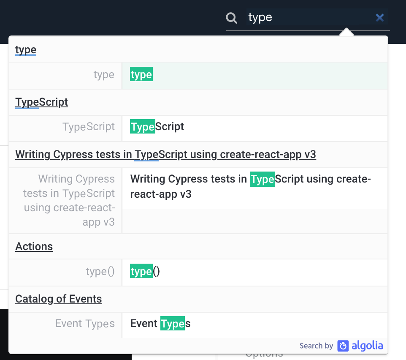406x360 pixels.
Task: Open the 'TypeScript' section heading link
Action: pos(41,102)
